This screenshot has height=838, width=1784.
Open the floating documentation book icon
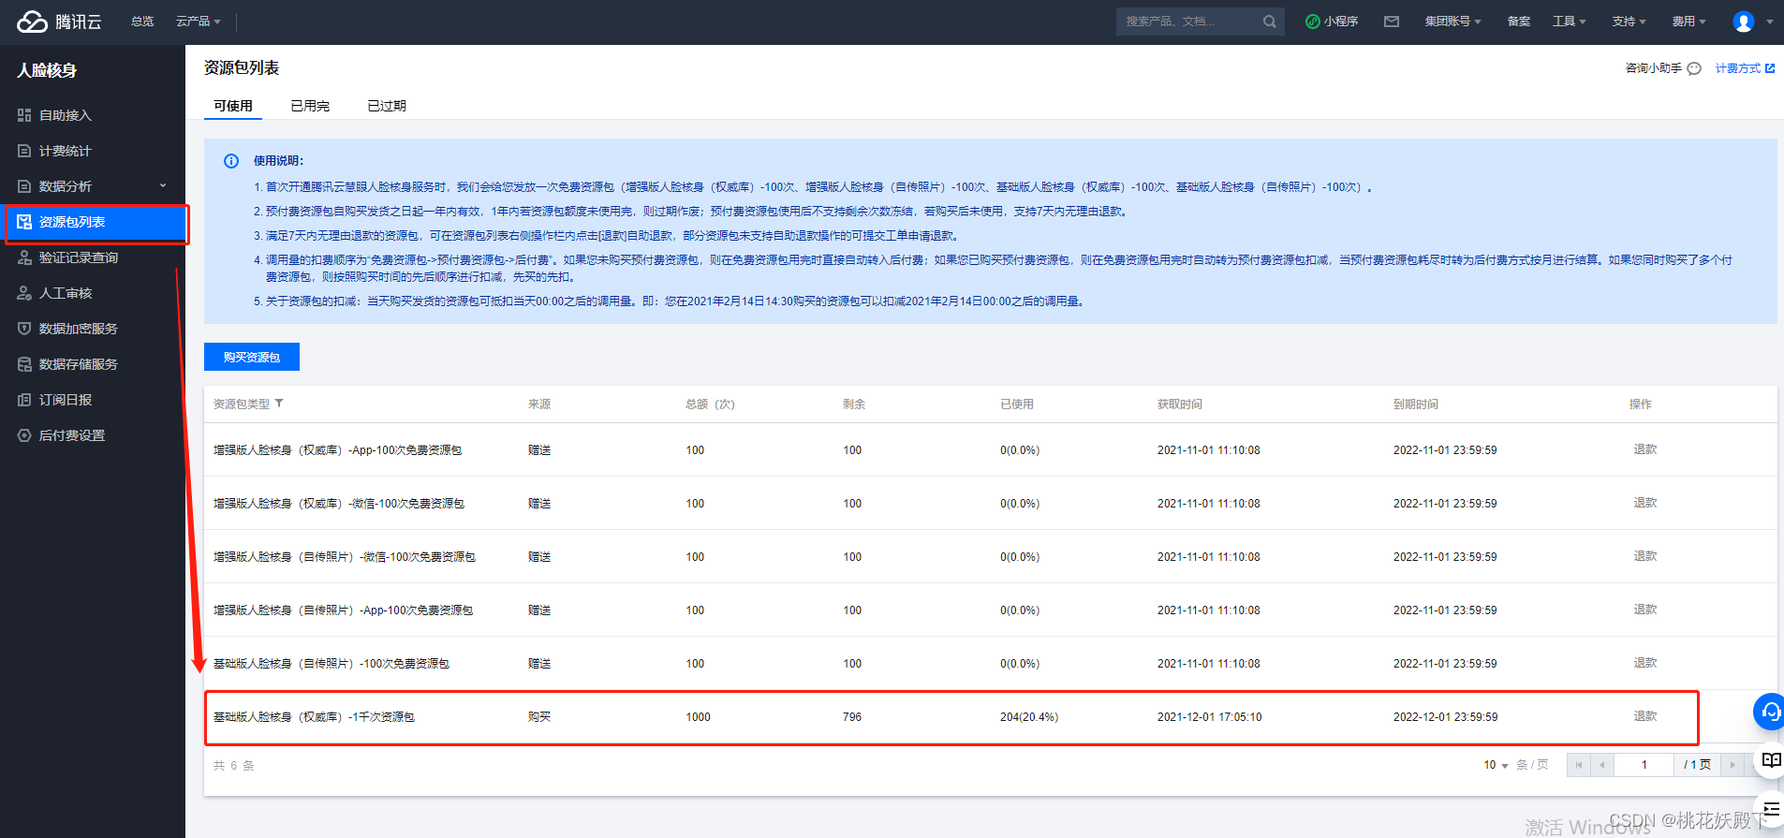click(1769, 760)
